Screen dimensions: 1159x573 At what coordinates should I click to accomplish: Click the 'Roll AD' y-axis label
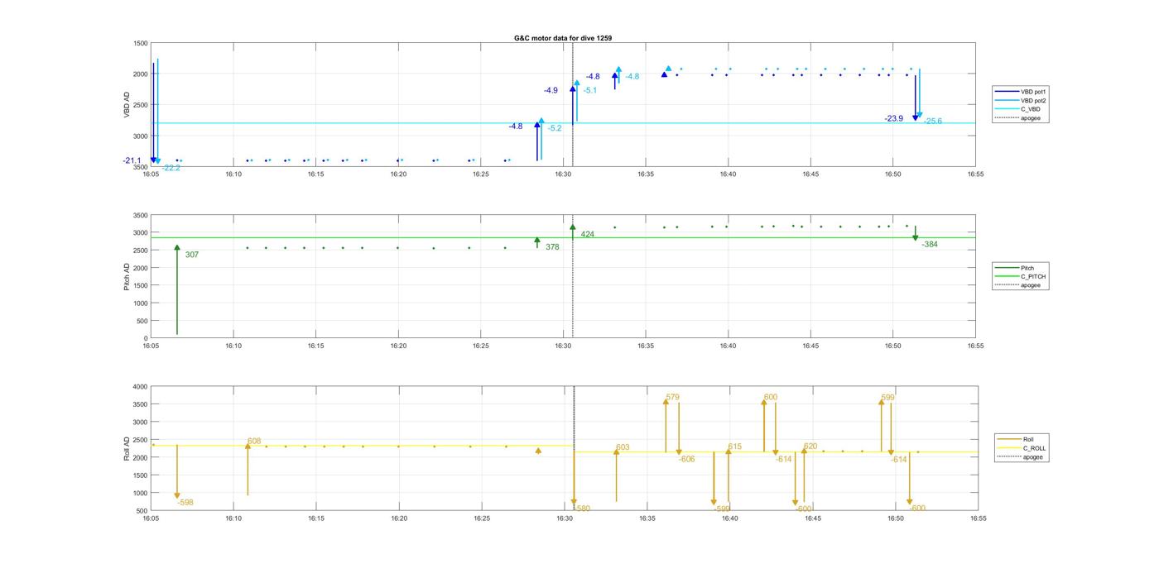[x=127, y=448]
